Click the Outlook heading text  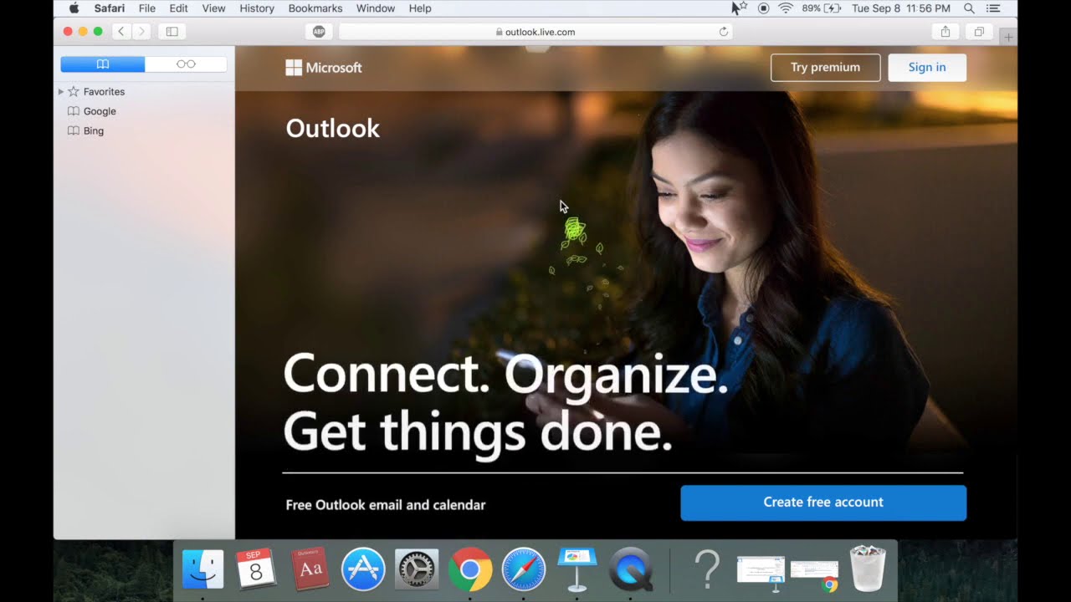(x=333, y=129)
